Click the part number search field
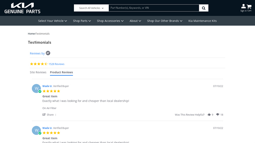This screenshot has height=143, width=255. tap(154, 8)
